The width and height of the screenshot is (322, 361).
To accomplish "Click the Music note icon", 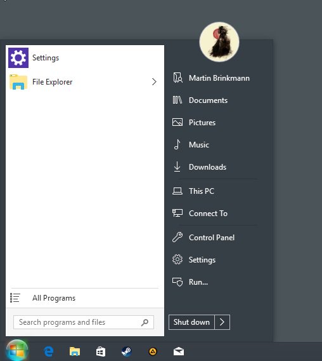I will point(177,144).
